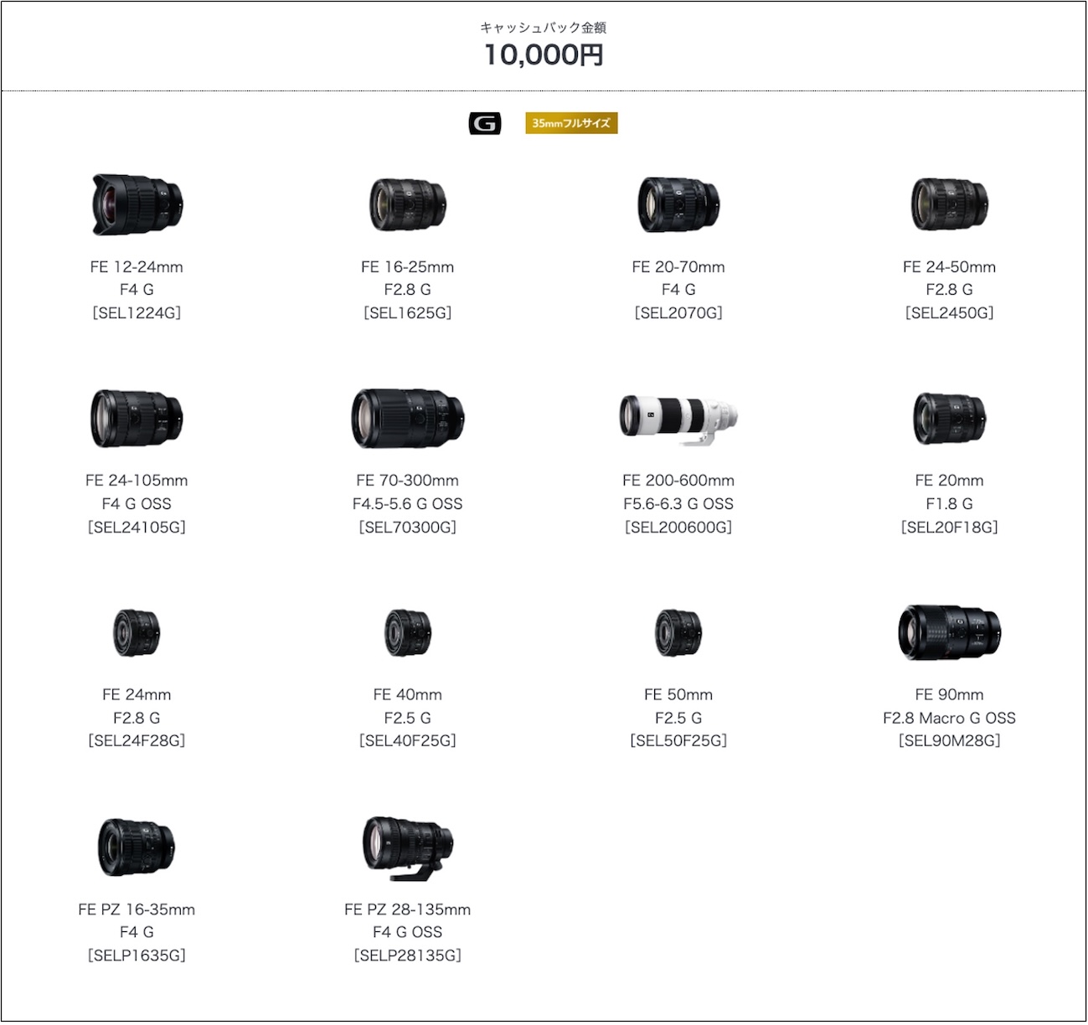Click the 35mmフルサイズ gold badge
1088x1025 pixels.
click(571, 123)
